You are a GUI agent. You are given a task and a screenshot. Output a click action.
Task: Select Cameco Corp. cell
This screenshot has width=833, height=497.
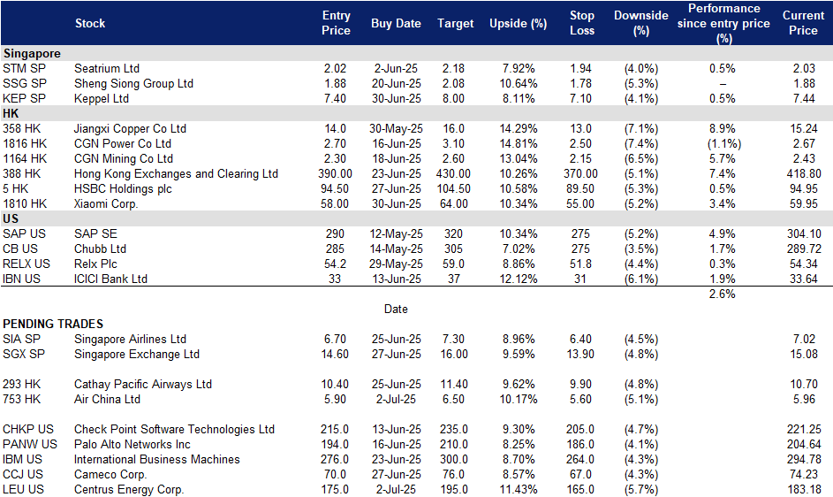point(110,474)
